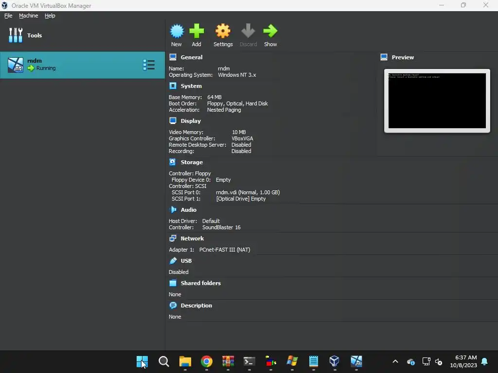The height and width of the screenshot is (373, 498).
Task: Click the New machine toolbar icon
Action: [x=177, y=31]
